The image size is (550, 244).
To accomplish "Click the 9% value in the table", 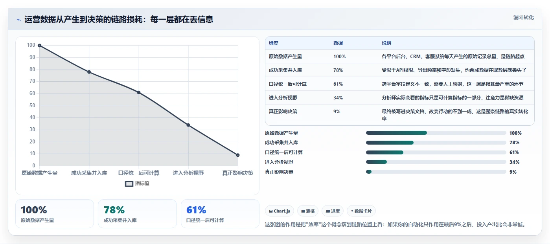I will pos(337,112).
